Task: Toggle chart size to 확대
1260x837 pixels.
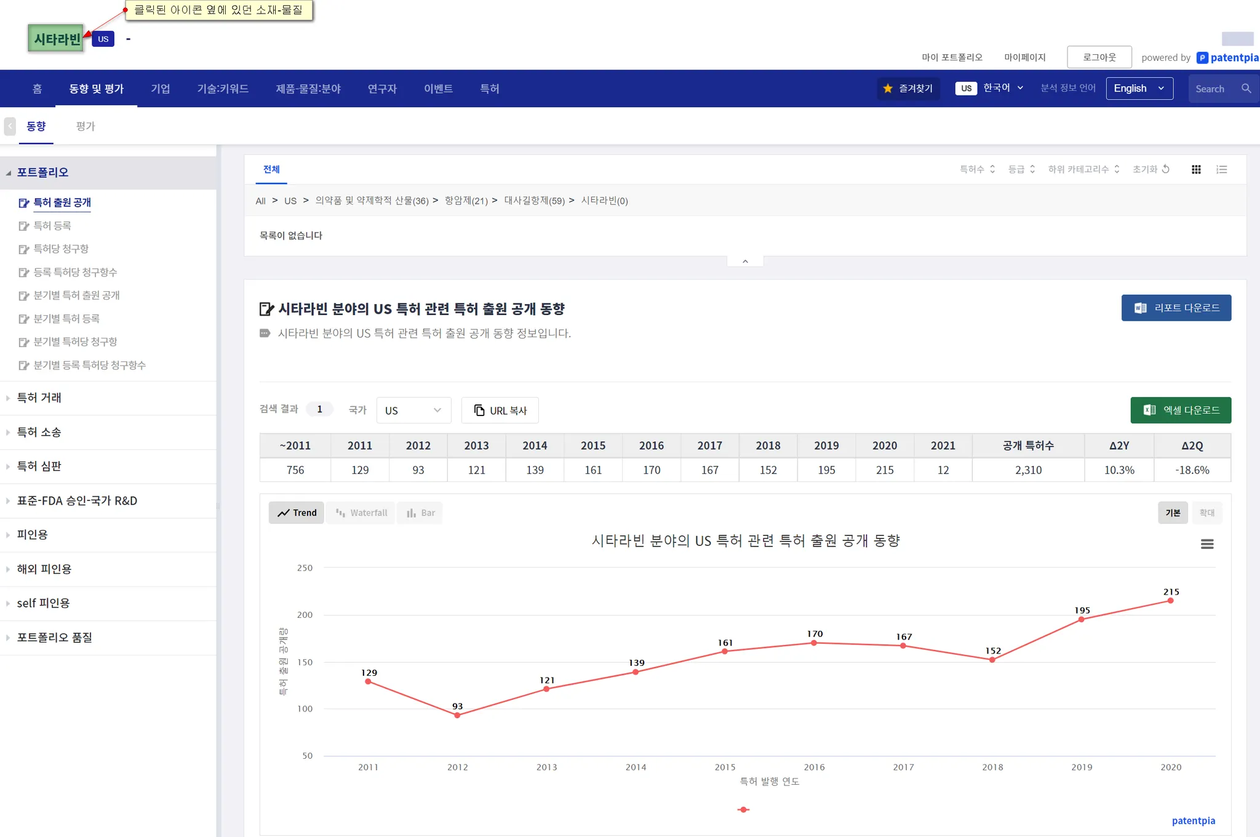Action: (1206, 513)
